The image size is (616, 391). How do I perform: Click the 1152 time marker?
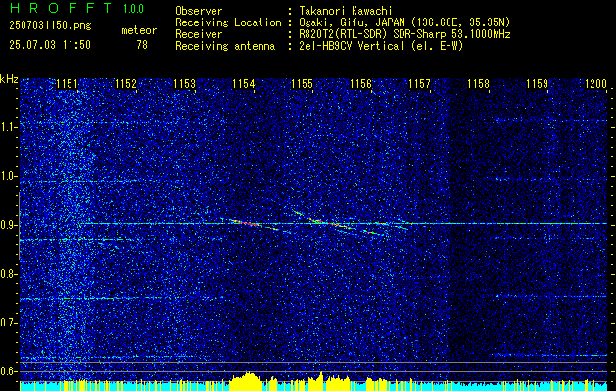click(125, 84)
